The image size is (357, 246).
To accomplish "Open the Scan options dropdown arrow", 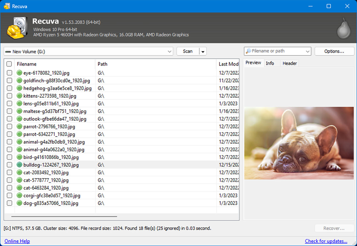I will click(202, 51).
